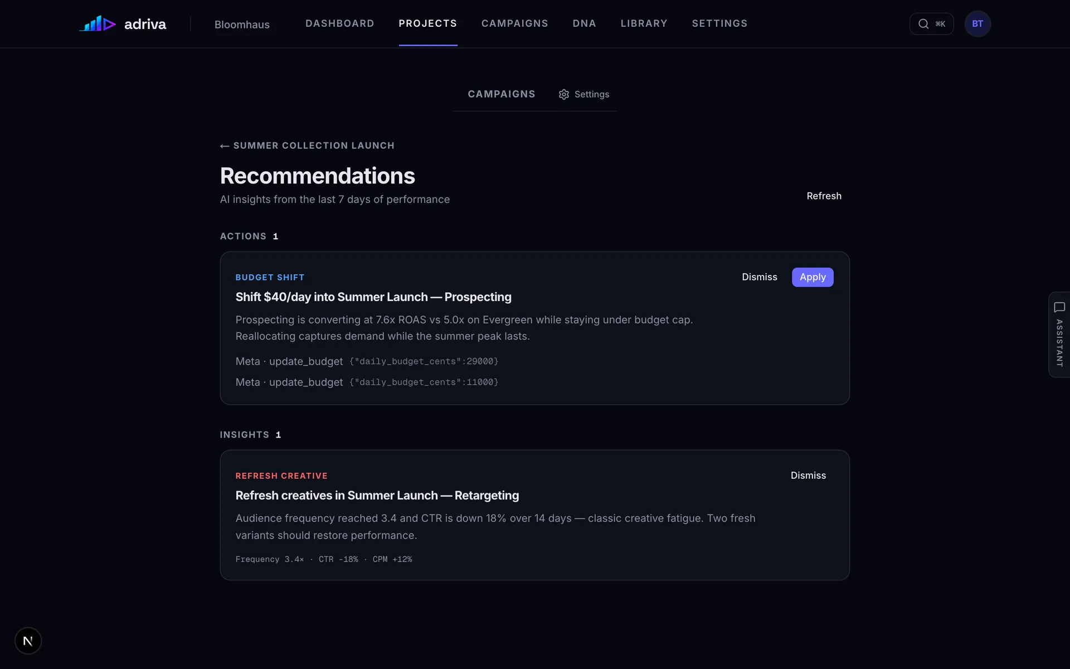Click the Bloomhaus workspace name
This screenshot has width=1070, height=669.
(242, 25)
